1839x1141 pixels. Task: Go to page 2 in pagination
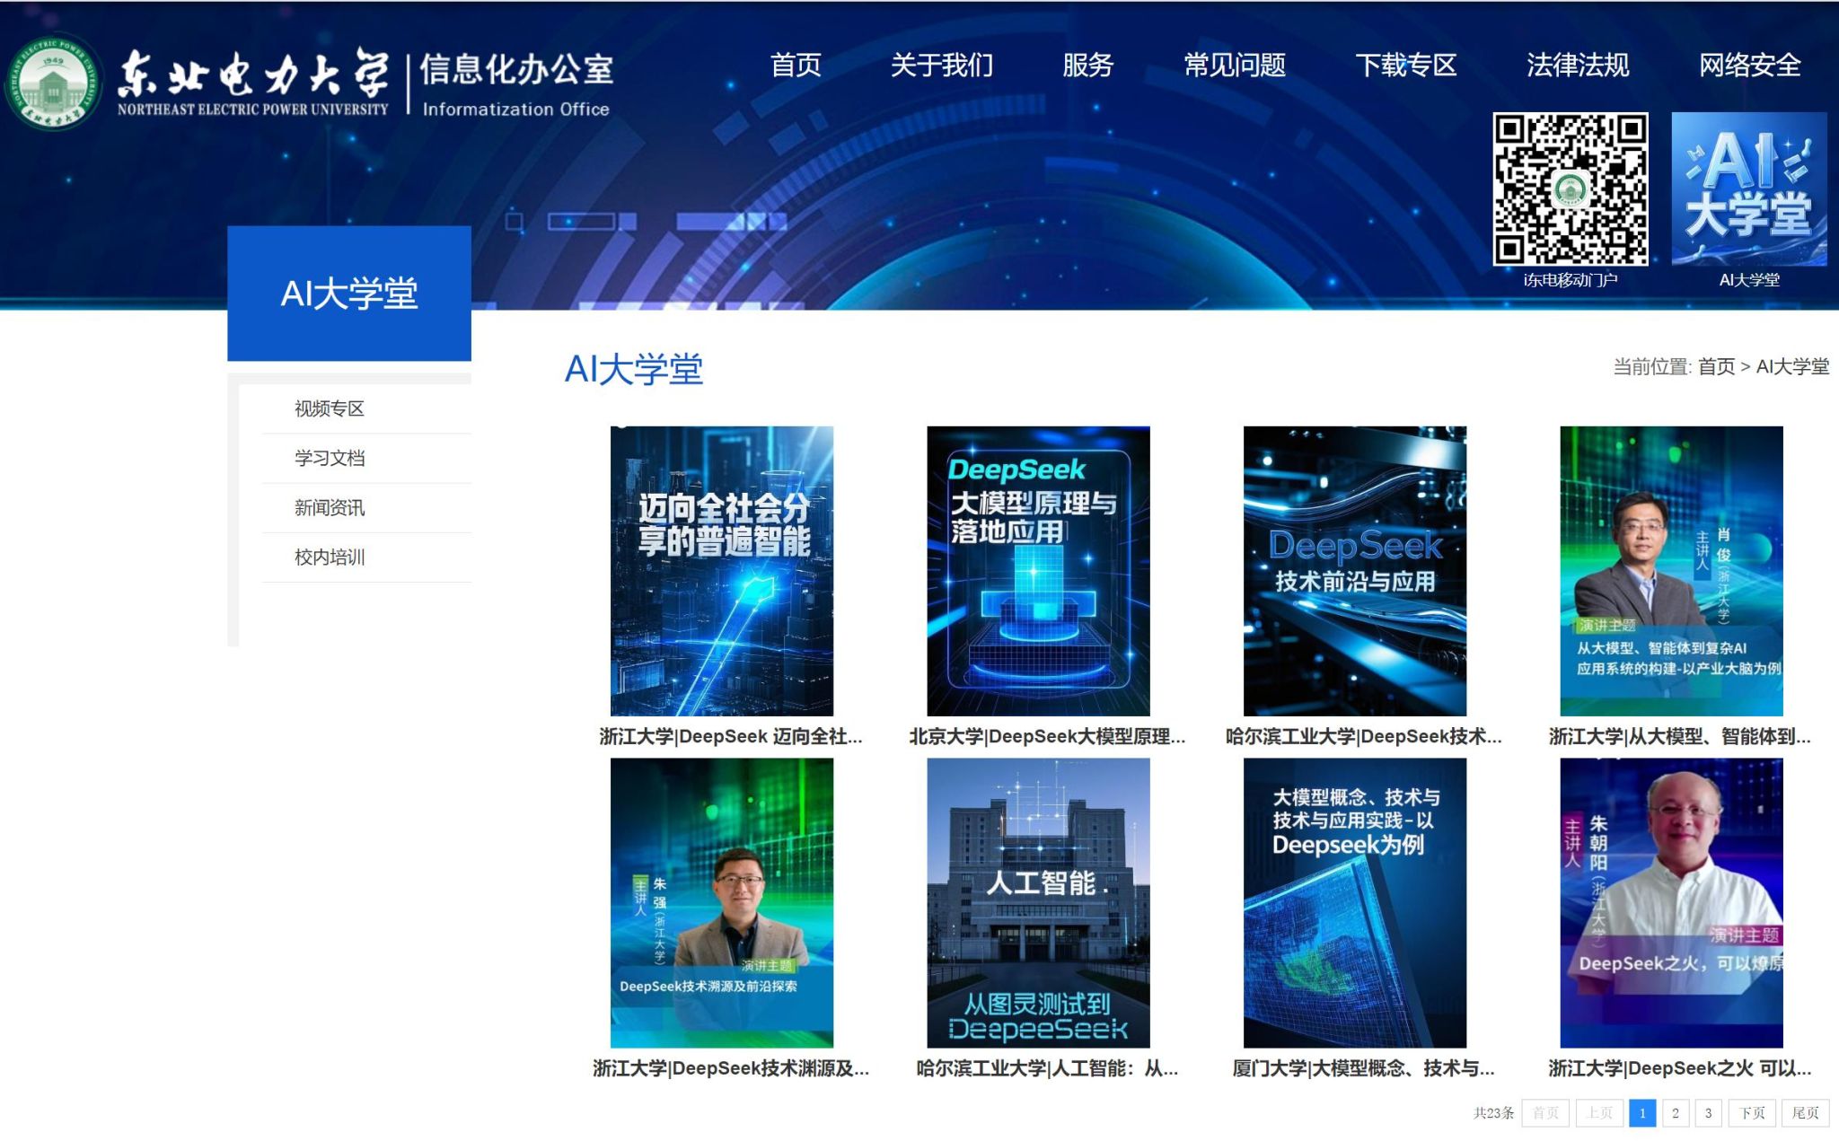click(x=1675, y=1113)
